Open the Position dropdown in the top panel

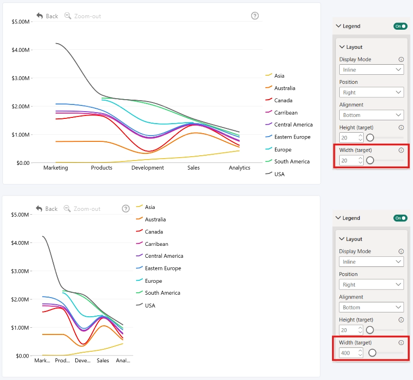point(371,92)
